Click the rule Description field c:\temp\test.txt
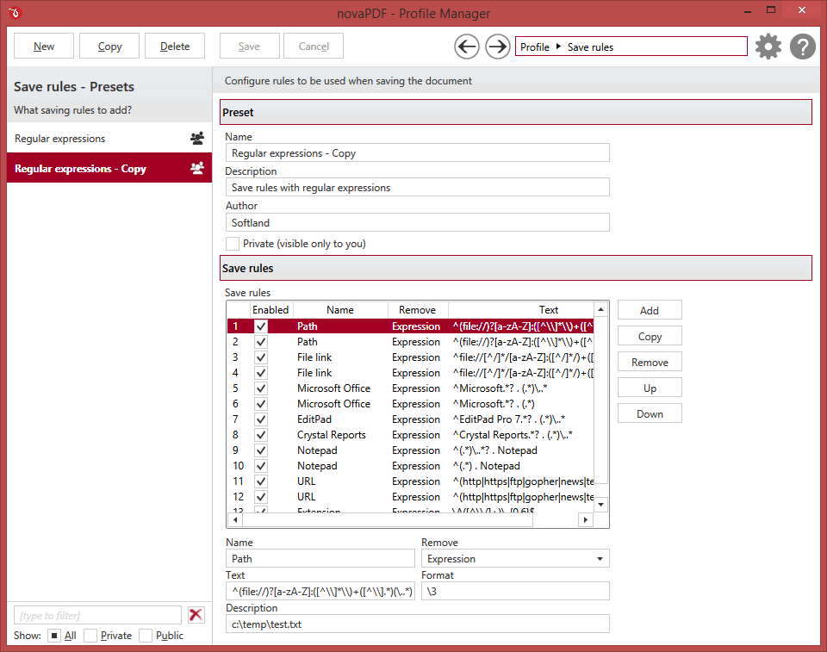827x652 pixels. click(x=417, y=624)
